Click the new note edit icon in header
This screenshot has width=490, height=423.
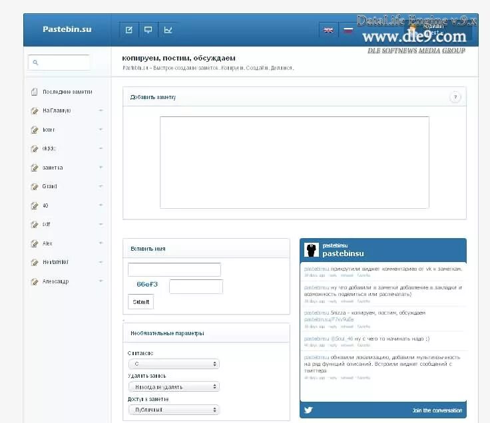(x=128, y=30)
